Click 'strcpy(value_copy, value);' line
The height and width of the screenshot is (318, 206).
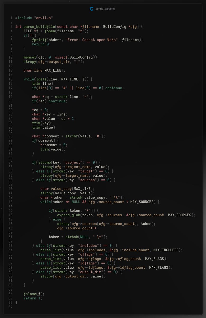68,193
